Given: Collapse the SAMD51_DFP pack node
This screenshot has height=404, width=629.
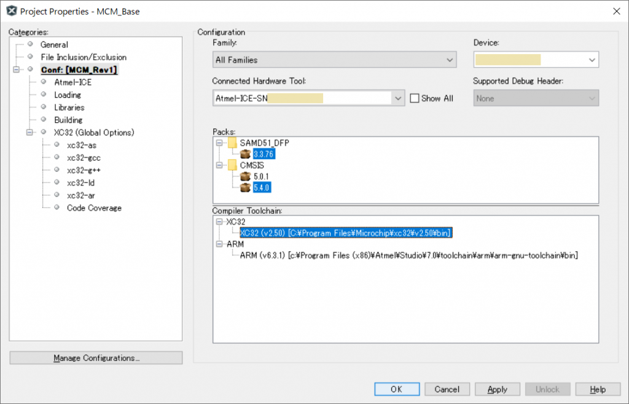Looking at the screenshot, I should pyautogui.click(x=219, y=143).
